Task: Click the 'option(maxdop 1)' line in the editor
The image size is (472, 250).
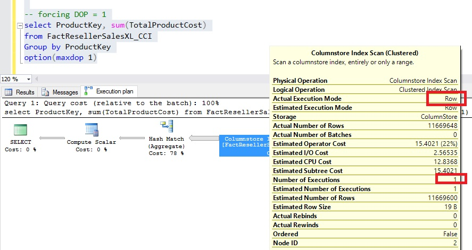Action: pyautogui.click(x=60, y=57)
